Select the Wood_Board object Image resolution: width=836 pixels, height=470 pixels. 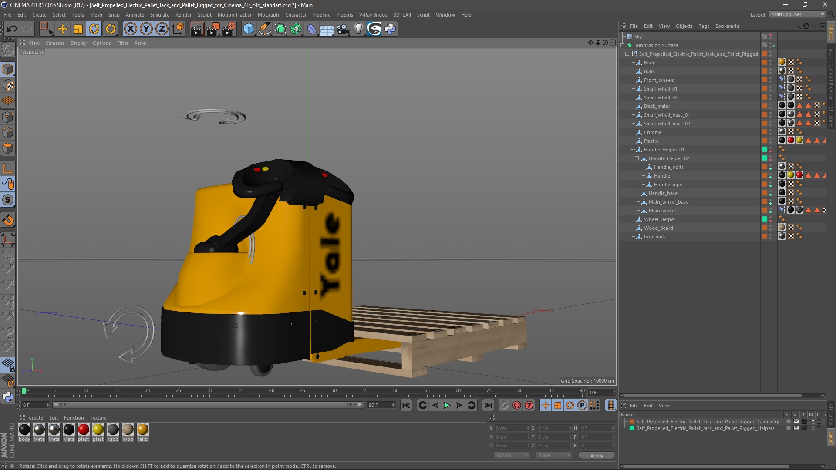pyautogui.click(x=658, y=228)
